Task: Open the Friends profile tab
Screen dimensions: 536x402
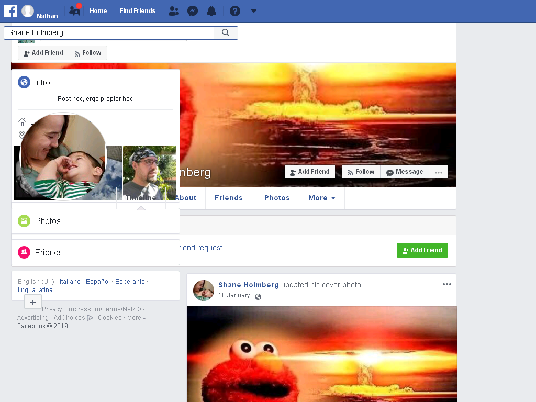Action: 229,198
